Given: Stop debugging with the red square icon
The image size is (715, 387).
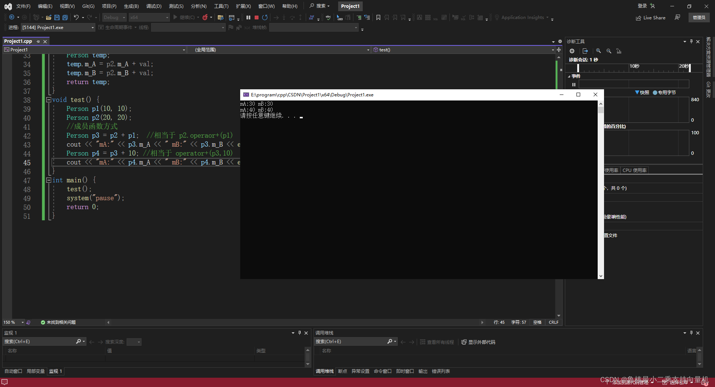Looking at the screenshot, I should tap(257, 17).
